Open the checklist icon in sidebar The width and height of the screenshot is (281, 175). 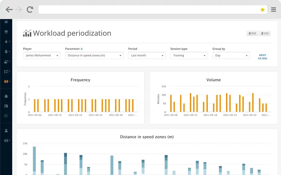click(6, 116)
